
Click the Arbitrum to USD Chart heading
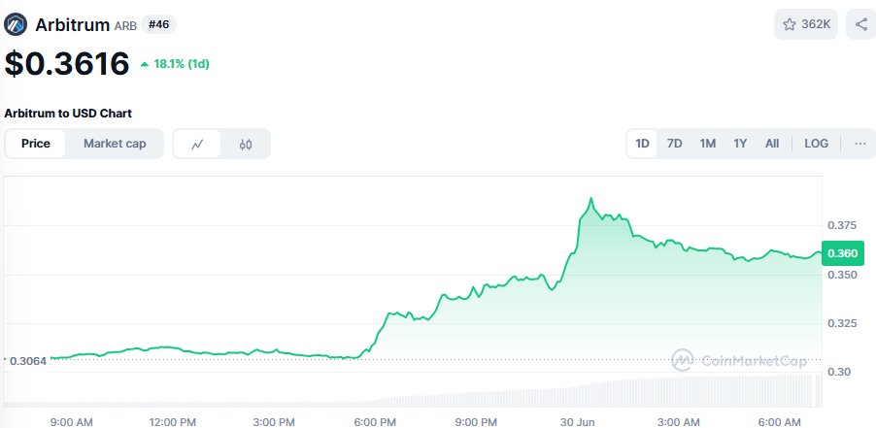click(68, 114)
